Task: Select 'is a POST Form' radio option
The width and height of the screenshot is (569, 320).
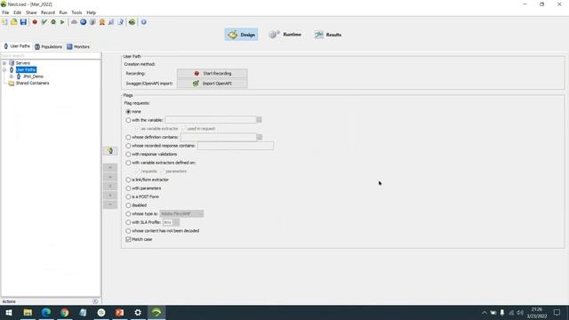Action: (128, 196)
